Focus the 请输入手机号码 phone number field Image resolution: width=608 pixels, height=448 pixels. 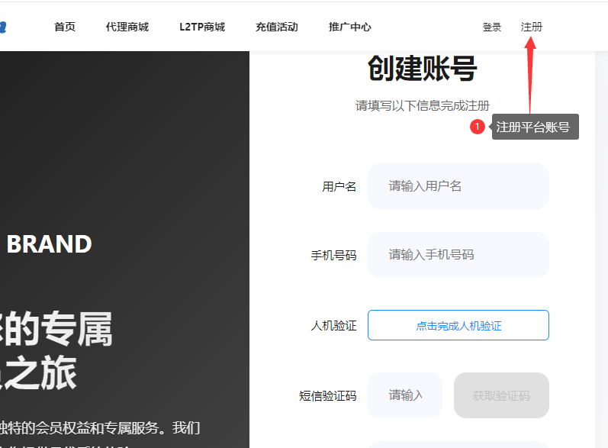click(458, 255)
